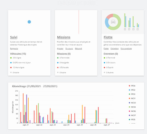Toggle PF04 series in chart legend
Viewport: 147px width, 134px height.
(x=132, y=86)
